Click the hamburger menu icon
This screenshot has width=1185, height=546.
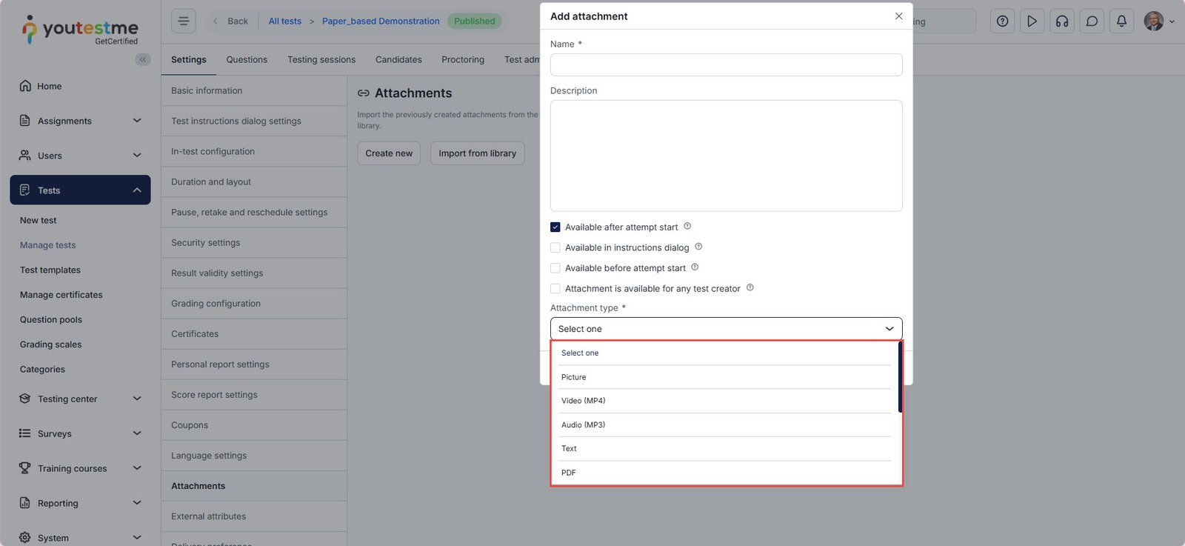point(184,21)
